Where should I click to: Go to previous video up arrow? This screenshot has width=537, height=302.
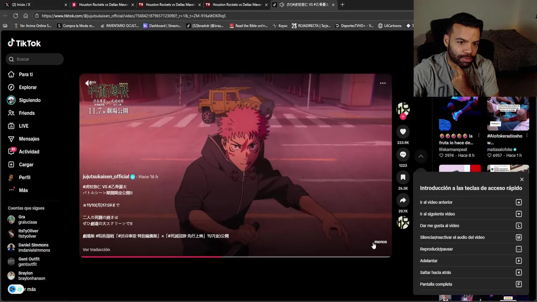coord(421,156)
